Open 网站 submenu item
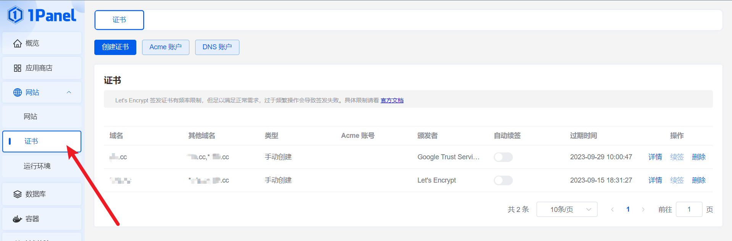 (x=42, y=116)
